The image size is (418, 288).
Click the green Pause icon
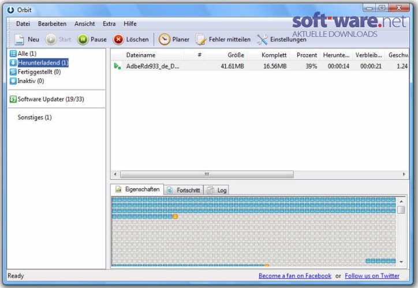pyautogui.click(x=83, y=40)
